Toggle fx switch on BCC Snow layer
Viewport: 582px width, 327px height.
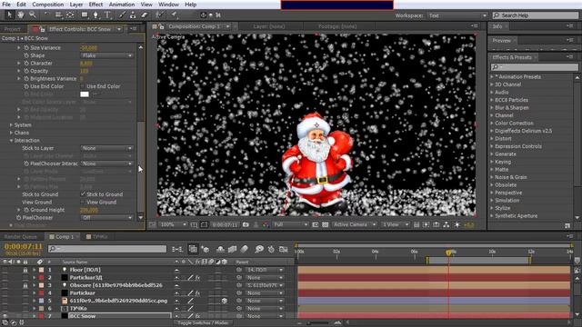198,316
